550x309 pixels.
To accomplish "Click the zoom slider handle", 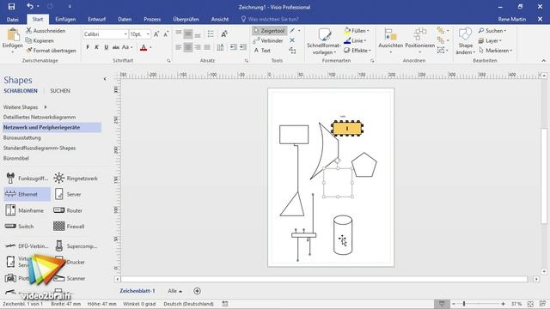I will click(x=464, y=304).
